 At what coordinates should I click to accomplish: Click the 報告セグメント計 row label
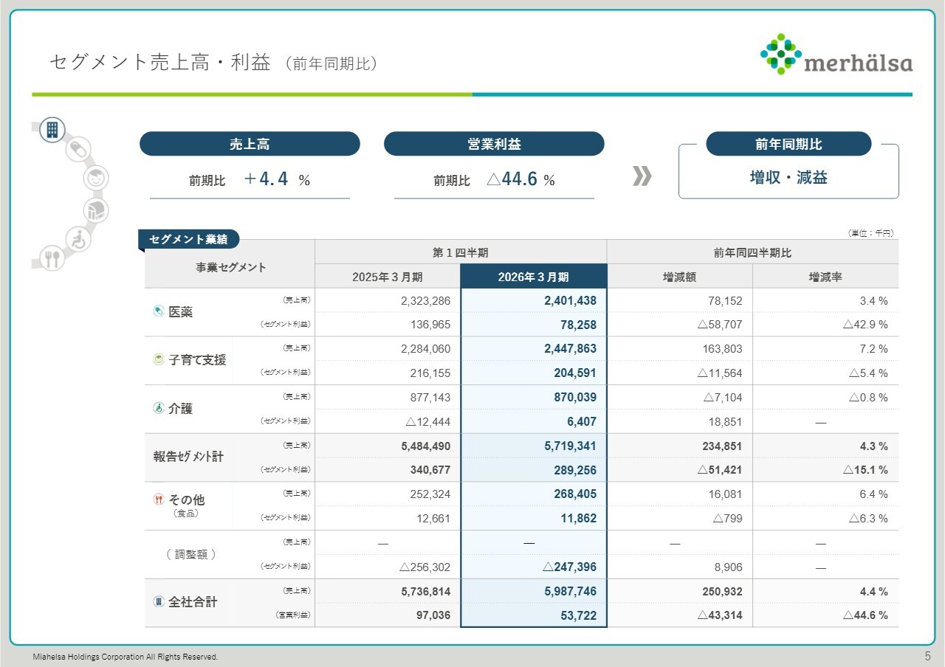coord(188,457)
